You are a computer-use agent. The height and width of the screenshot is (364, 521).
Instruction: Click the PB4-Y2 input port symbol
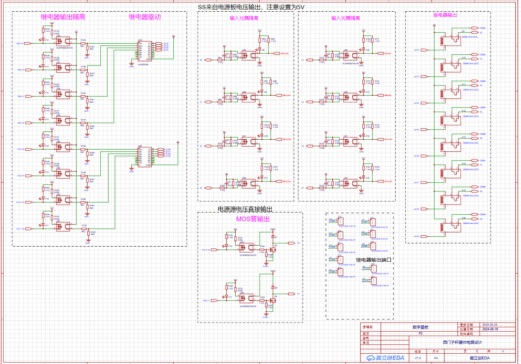pyautogui.click(x=27, y=44)
